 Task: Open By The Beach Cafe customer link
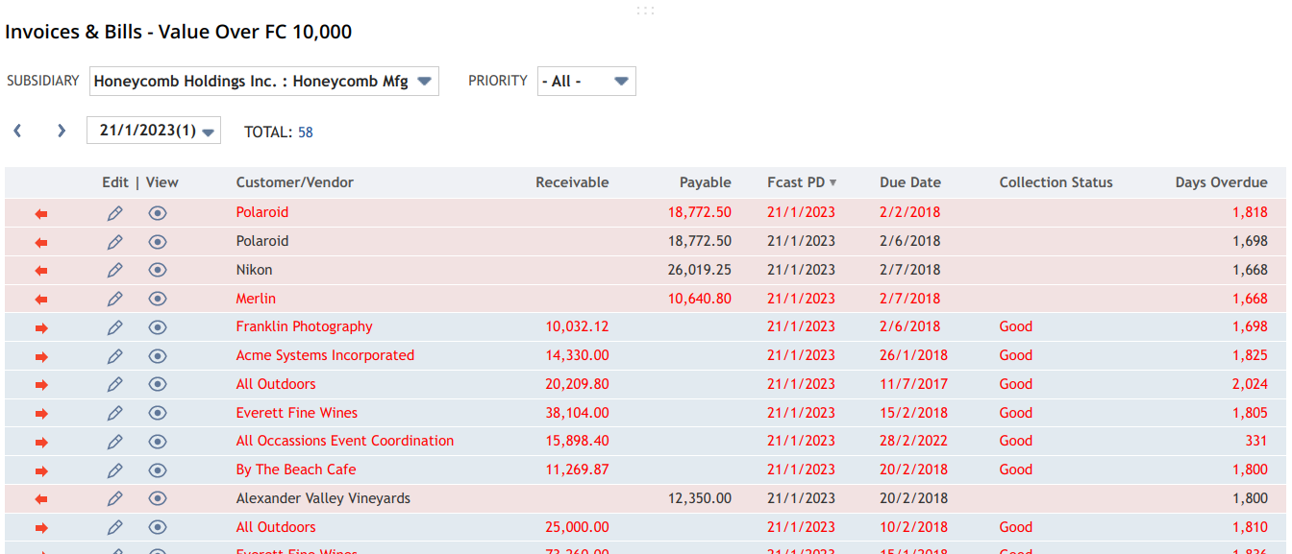[296, 470]
